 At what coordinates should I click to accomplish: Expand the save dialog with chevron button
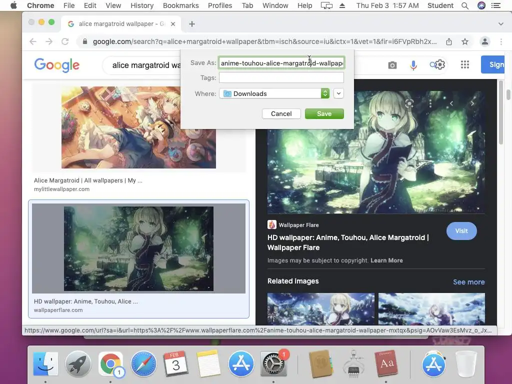[338, 93]
